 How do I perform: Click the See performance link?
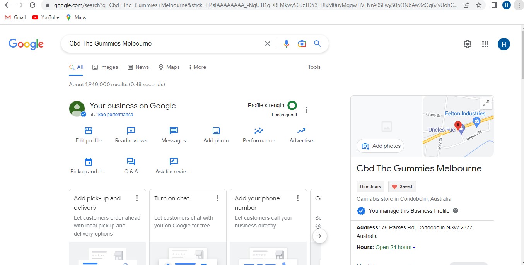coord(115,115)
